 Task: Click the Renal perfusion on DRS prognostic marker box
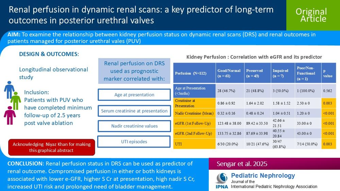tap(134, 71)
